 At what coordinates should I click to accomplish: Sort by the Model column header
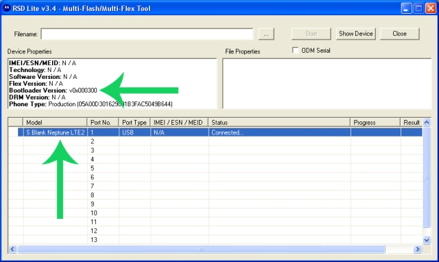pyautogui.click(x=55, y=122)
